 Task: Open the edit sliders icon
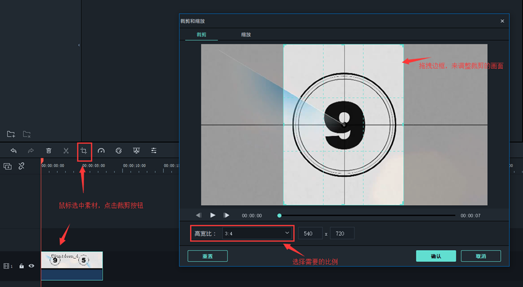(154, 151)
